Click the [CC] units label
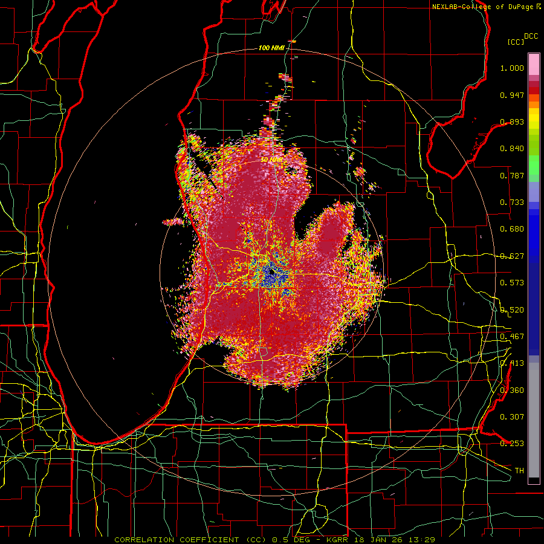This screenshot has height=544, width=544. point(516,42)
